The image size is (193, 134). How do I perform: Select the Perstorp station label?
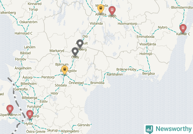pos(48,77)
